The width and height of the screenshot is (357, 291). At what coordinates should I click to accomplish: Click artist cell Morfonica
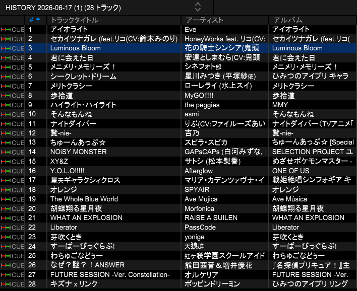[x=199, y=209]
